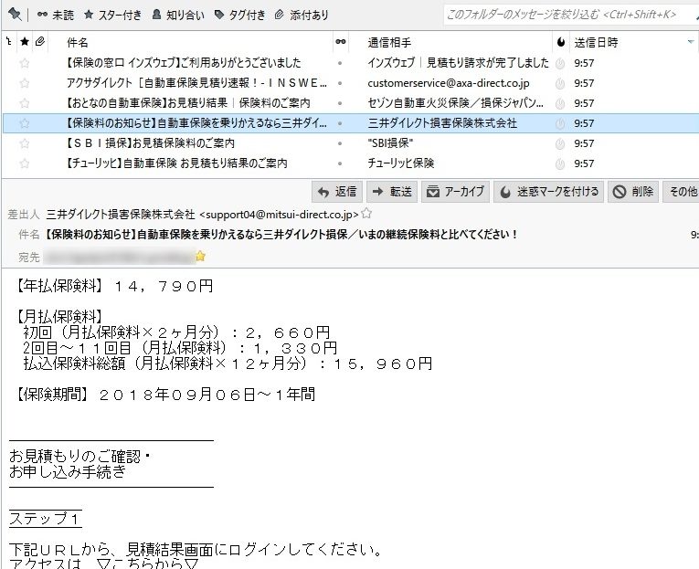Toggle read status dot on インズウェブ row

(x=340, y=63)
